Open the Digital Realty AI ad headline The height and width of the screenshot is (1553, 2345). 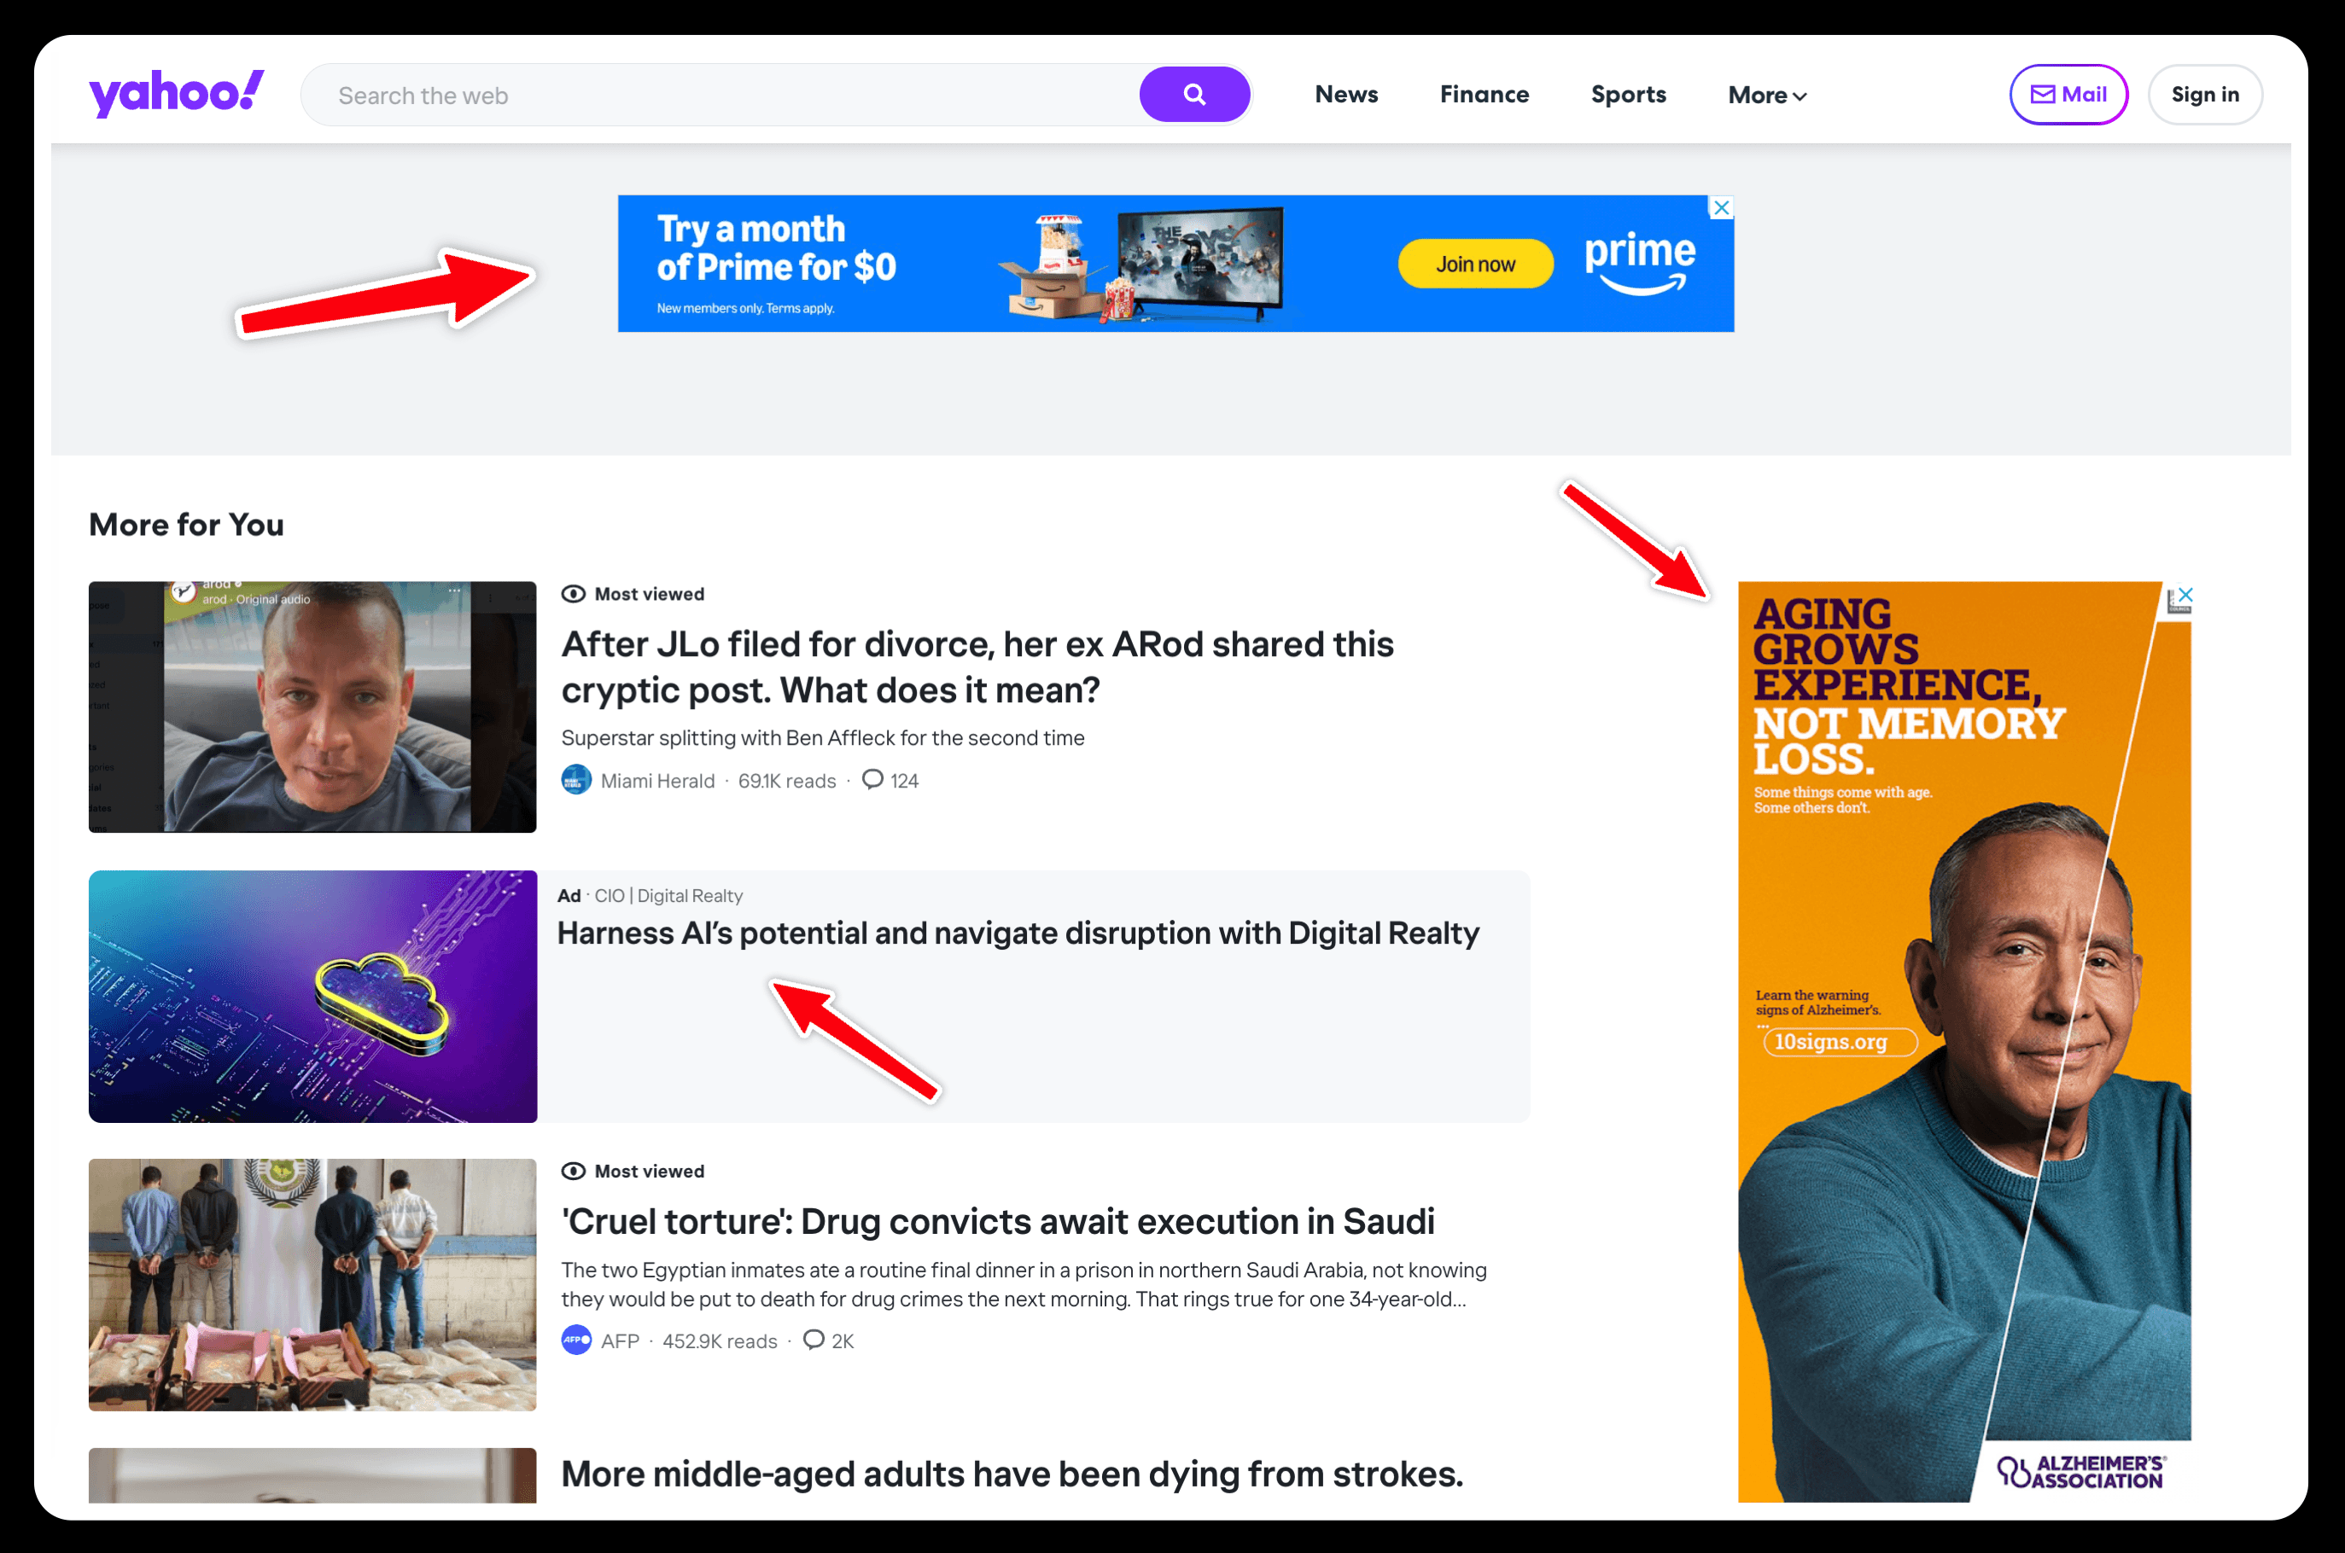pyautogui.click(x=1018, y=933)
